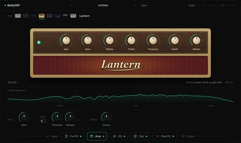Click the Crunch channel label
This screenshot has height=143, width=241.
[12, 82]
